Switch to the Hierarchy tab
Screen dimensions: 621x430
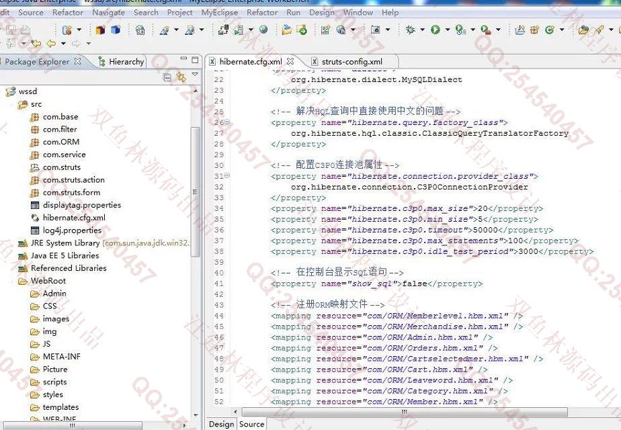pos(121,61)
